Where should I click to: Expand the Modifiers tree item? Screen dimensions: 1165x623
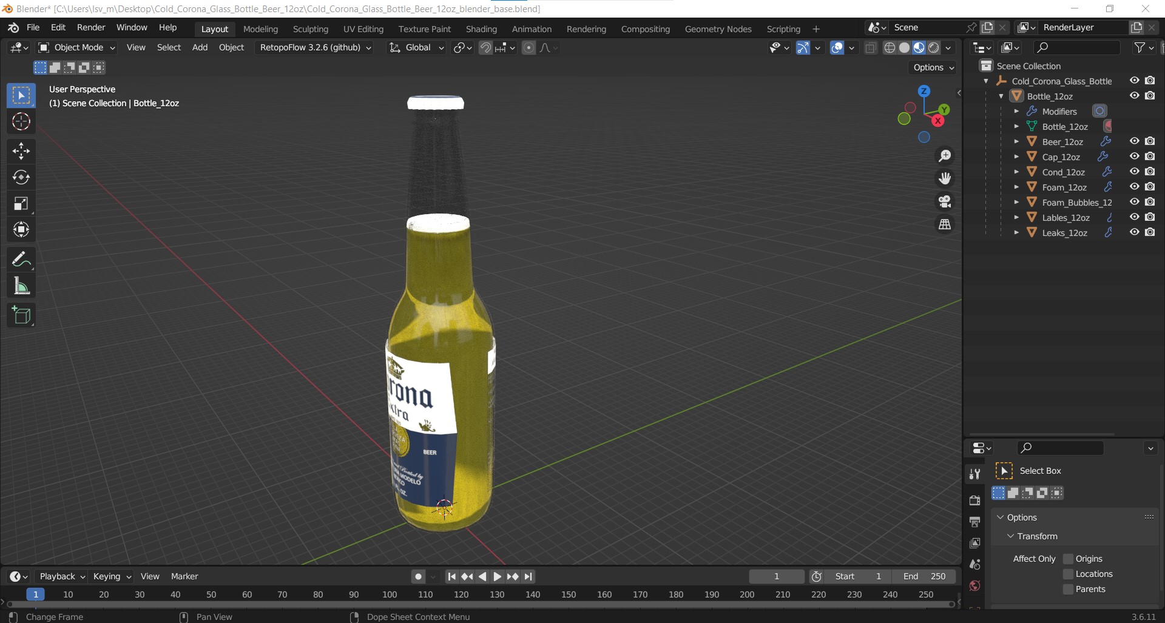point(1016,111)
